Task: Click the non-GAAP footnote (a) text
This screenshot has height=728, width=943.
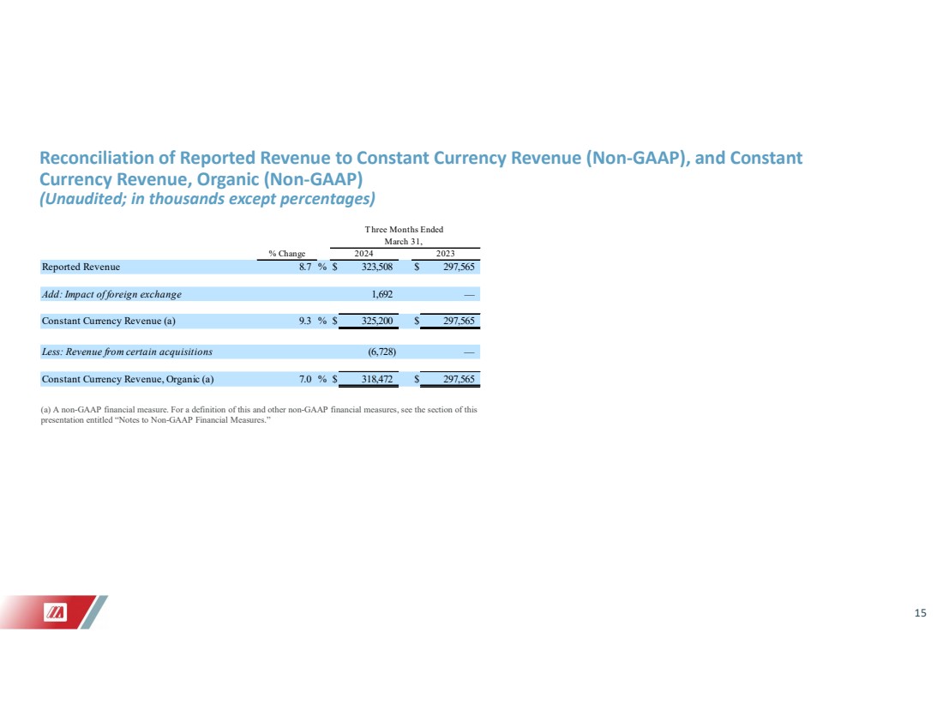Action: (x=259, y=414)
